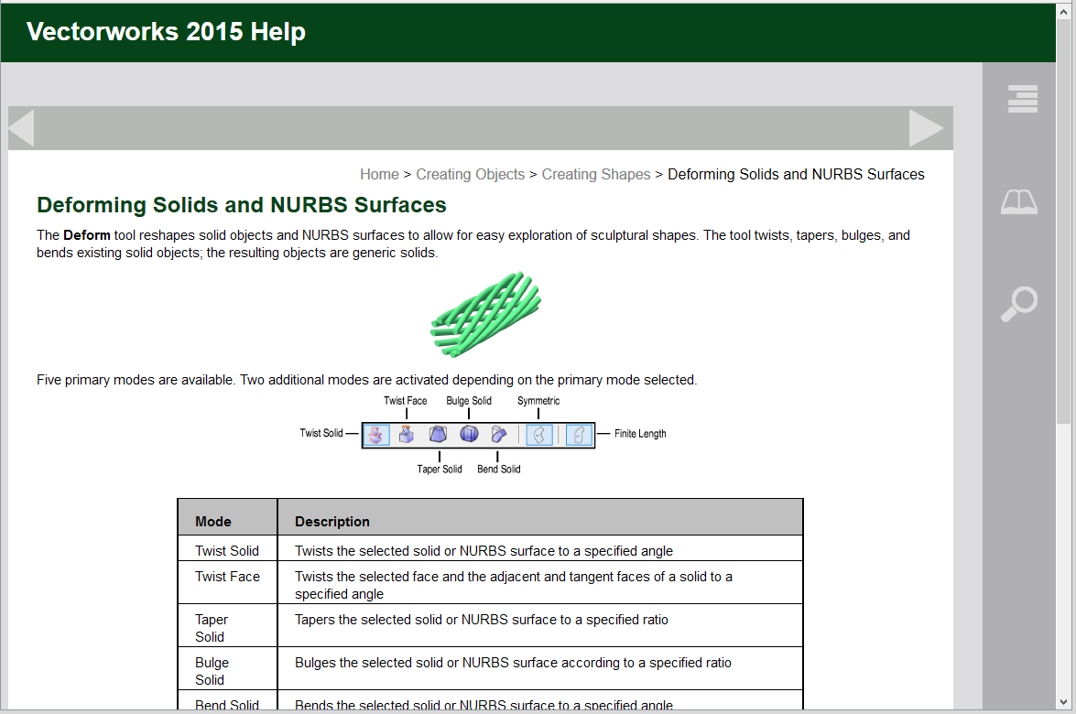Click the Bend Solid table row name
This screenshot has width=1076, height=714.
(x=227, y=705)
